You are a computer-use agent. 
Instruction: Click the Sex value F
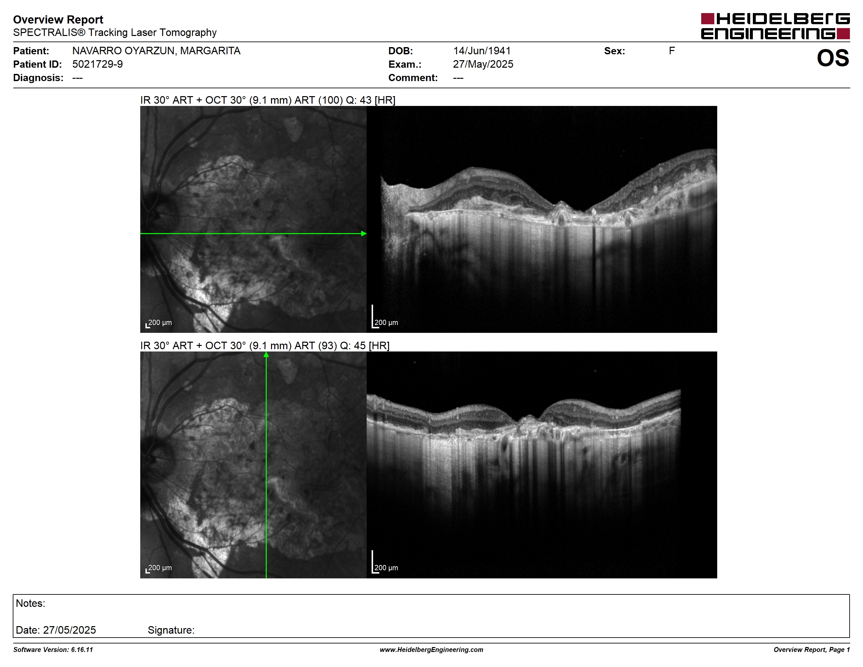[672, 51]
